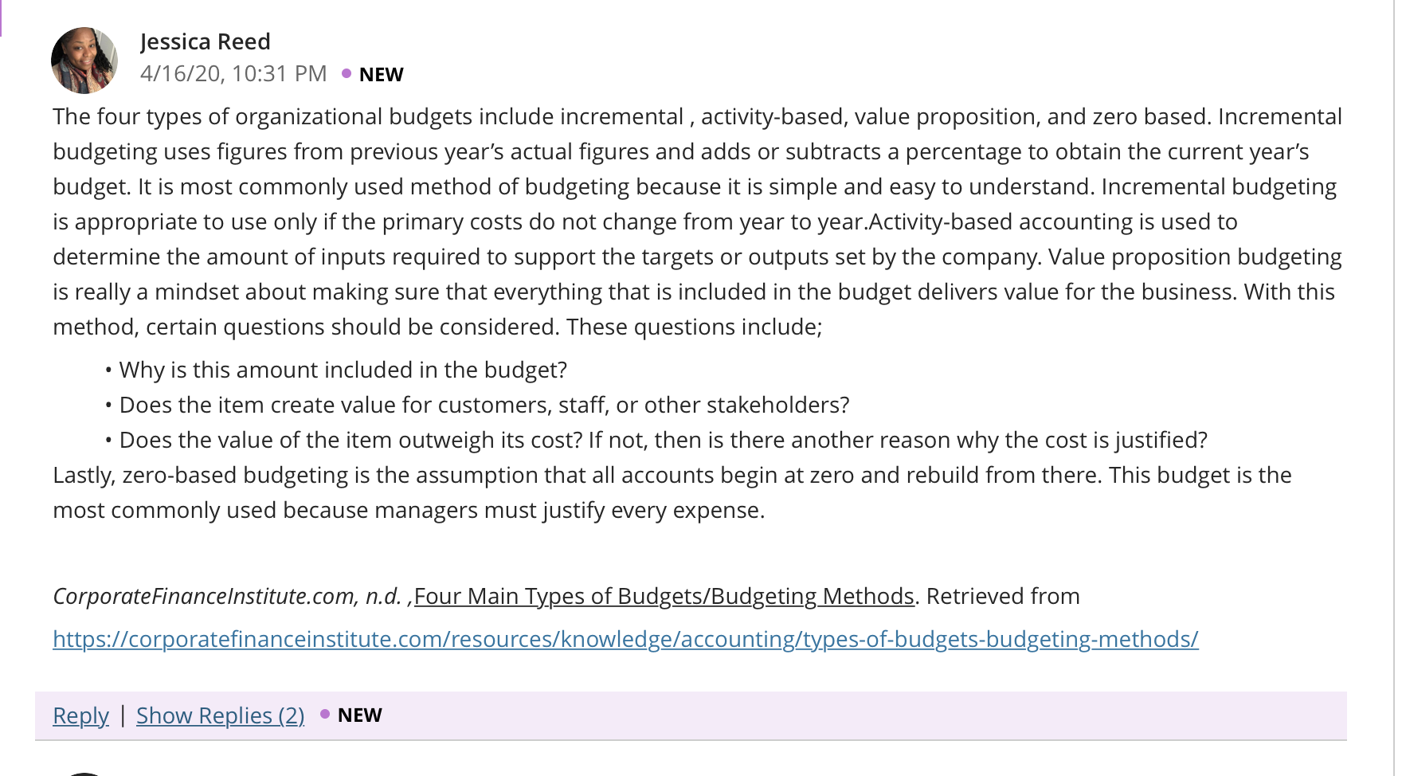Open the corporatefinanceinstitute.com URL link
The image size is (1402, 776).
pyautogui.click(x=625, y=639)
